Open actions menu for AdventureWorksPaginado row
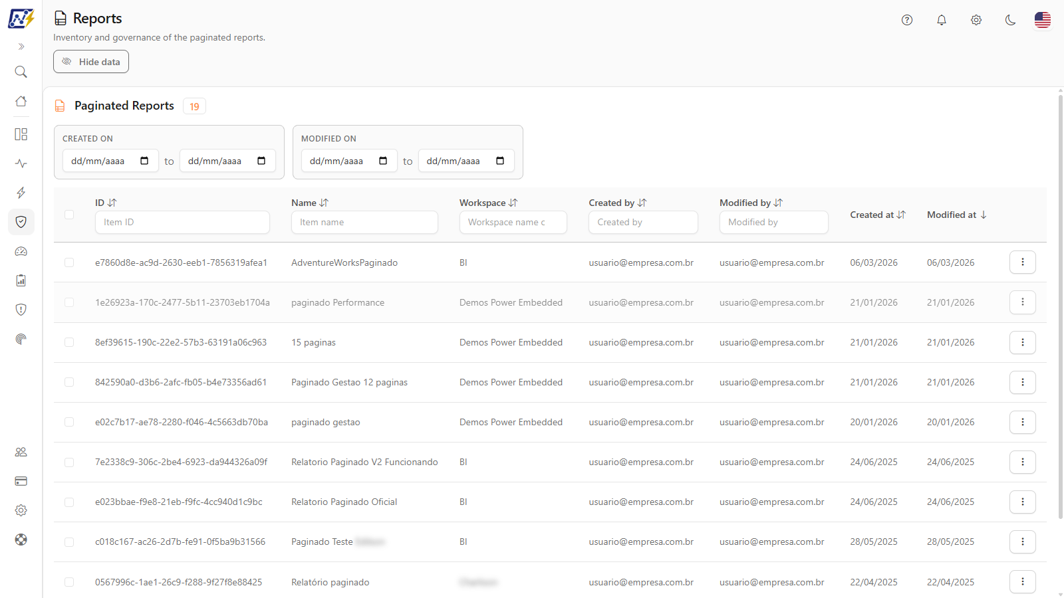 pos(1023,262)
